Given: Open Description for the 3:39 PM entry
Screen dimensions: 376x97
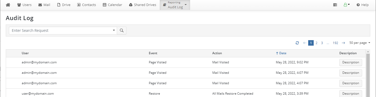Looking at the screenshot, I should [x=351, y=93].
